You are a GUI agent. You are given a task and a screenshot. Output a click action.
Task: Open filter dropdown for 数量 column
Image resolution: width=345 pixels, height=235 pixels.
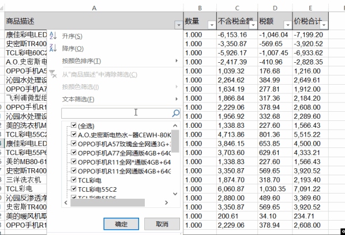click(x=212, y=25)
